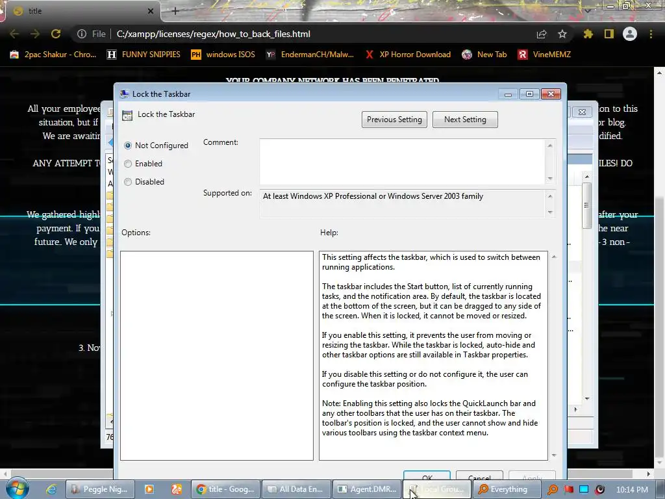The width and height of the screenshot is (665, 499).
Task: Open the Chrome three-dot menu
Action: [x=651, y=34]
